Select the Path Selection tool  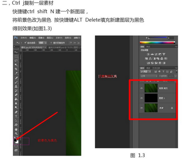pos(16,120)
